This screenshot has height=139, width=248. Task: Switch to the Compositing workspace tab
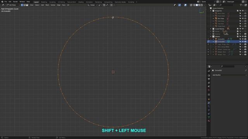pos(108,2)
